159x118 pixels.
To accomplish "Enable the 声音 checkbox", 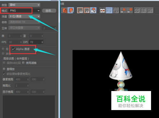I will coord(3,54).
